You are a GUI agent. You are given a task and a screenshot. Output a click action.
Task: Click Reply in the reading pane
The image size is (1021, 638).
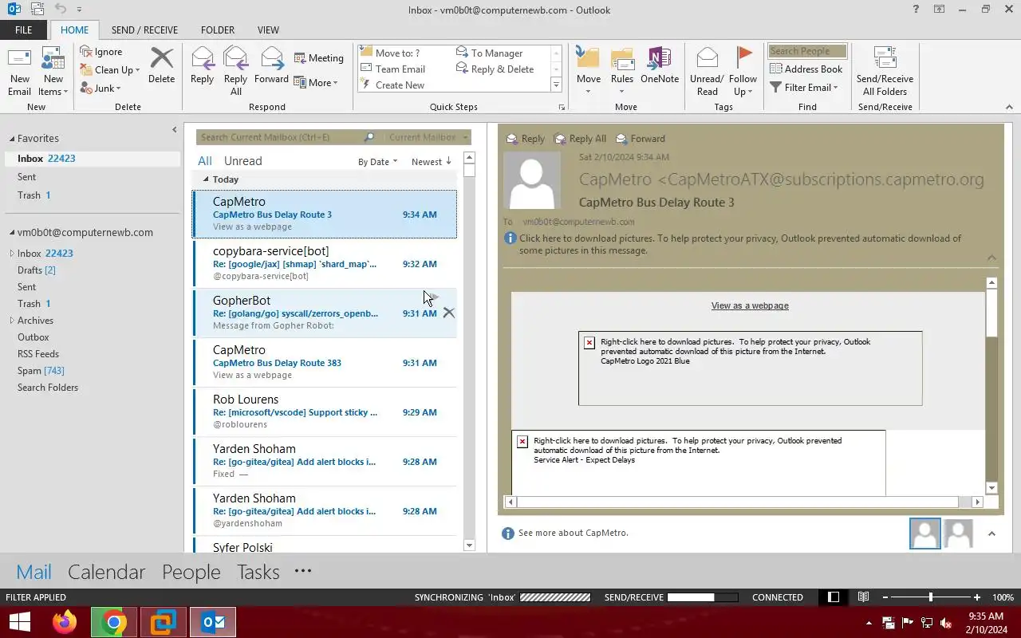tap(526, 139)
